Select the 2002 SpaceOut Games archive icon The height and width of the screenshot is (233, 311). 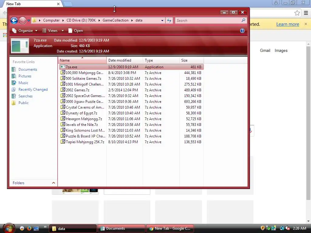63,96
